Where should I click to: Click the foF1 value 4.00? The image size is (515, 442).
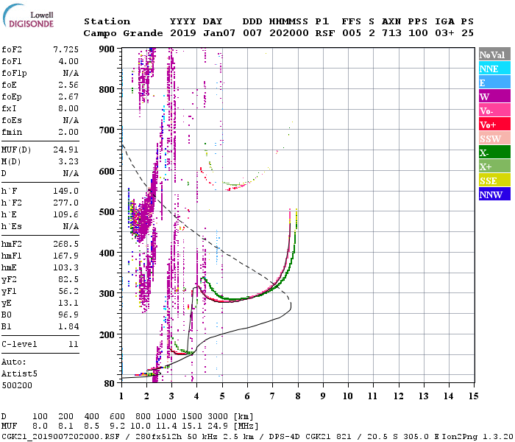coord(68,61)
